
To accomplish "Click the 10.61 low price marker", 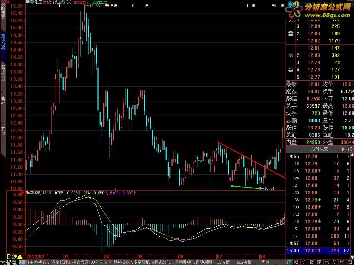I will click(269, 188).
